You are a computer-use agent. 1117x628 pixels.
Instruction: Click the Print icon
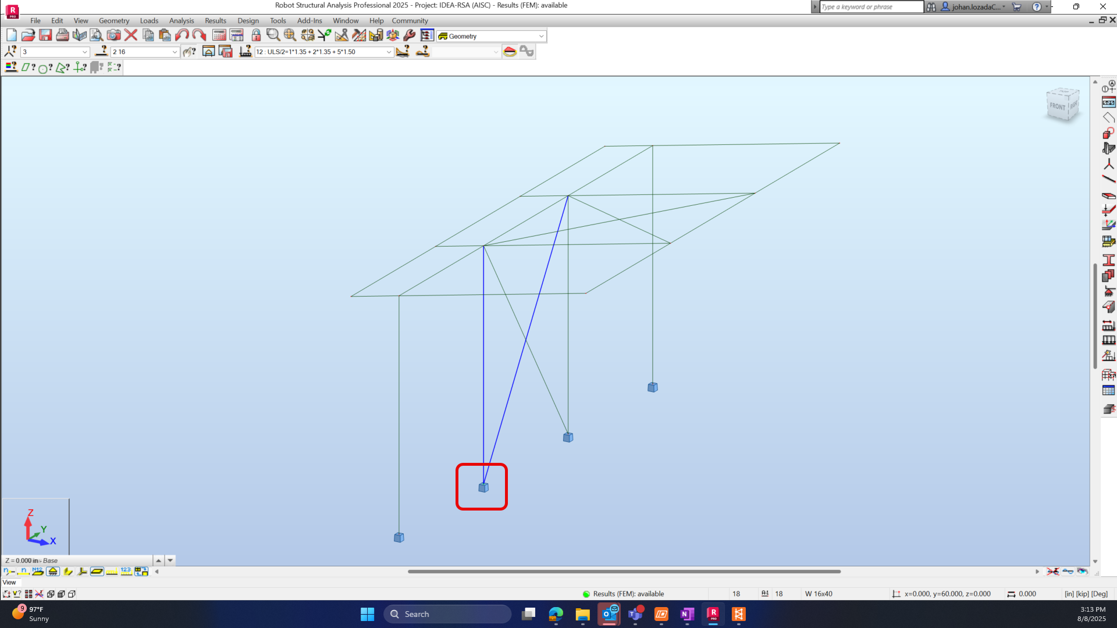tap(62, 35)
